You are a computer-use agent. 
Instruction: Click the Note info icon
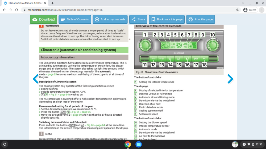41,134
